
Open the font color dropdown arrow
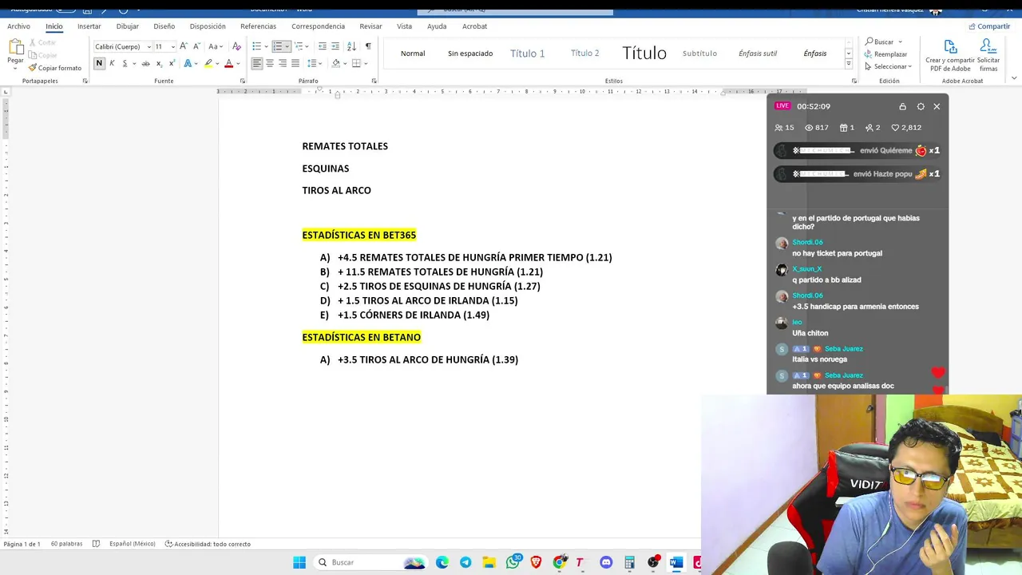point(238,63)
